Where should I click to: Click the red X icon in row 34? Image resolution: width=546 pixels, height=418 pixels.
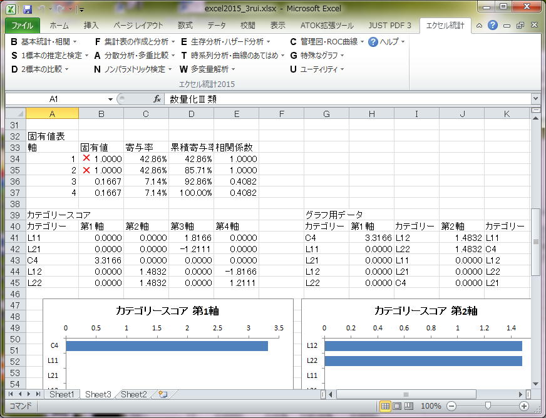click(x=86, y=158)
